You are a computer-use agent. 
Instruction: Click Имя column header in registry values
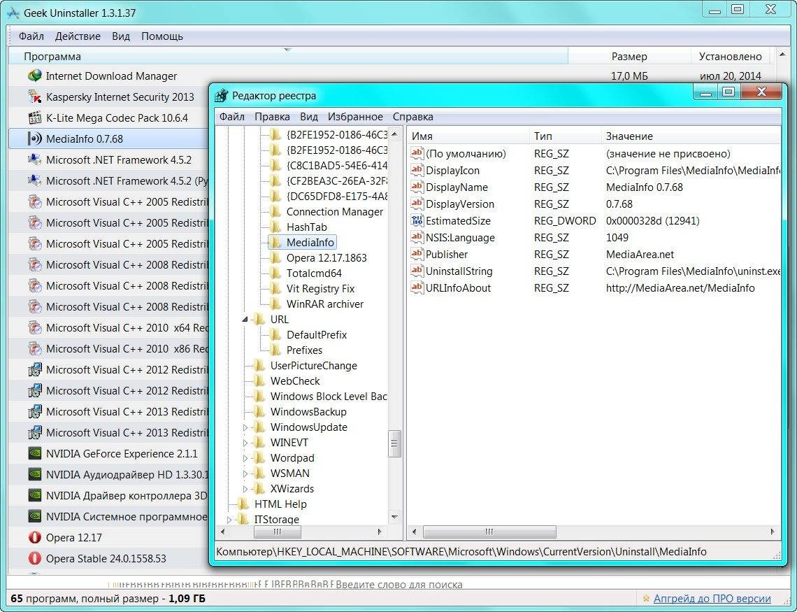(x=468, y=136)
